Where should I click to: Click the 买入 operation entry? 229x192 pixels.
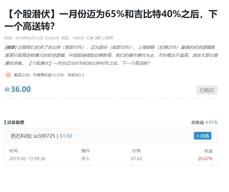tap(86, 158)
